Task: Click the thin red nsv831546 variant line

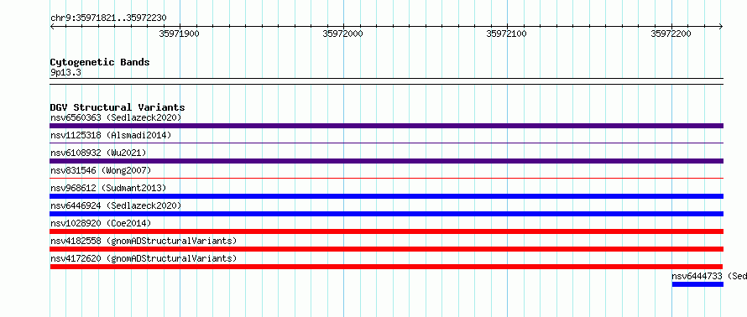Action: pos(386,178)
